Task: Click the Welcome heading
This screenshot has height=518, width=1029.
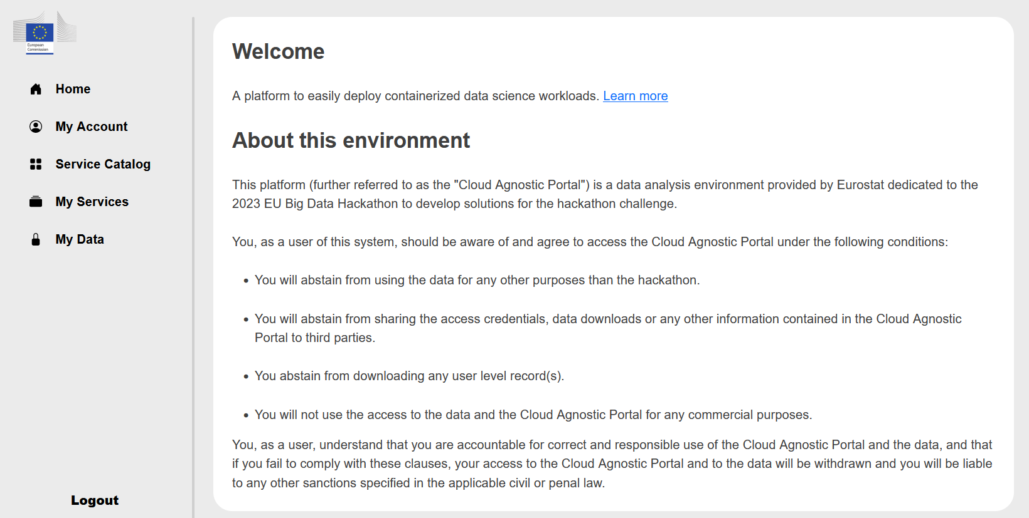Action: (279, 51)
